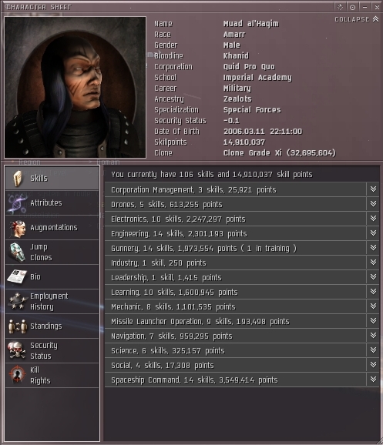Viewport: 383px width, 445px height.
Task: Switch to the Standings tab
Action: [x=52, y=326]
